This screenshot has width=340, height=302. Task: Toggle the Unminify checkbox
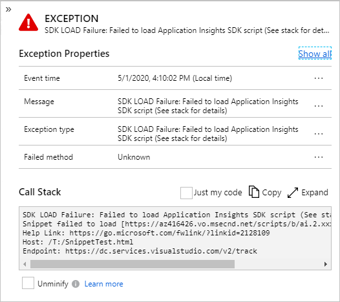[x=28, y=283]
